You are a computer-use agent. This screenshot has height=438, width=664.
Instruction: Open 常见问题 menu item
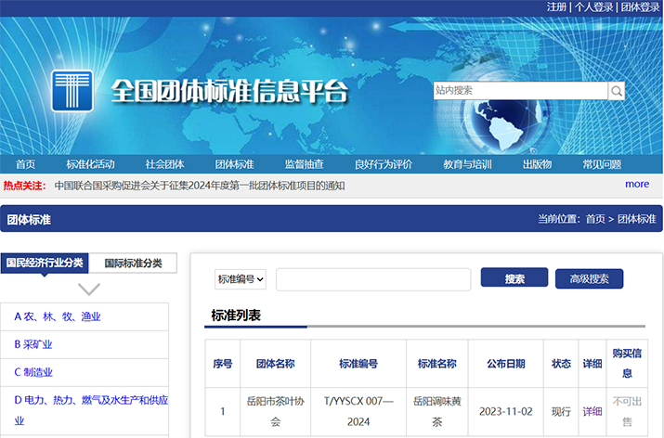(602, 164)
